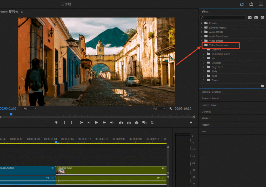The image size is (266, 187).
Task: Click inside the Effects search field
Action: (x=223, y=17)
